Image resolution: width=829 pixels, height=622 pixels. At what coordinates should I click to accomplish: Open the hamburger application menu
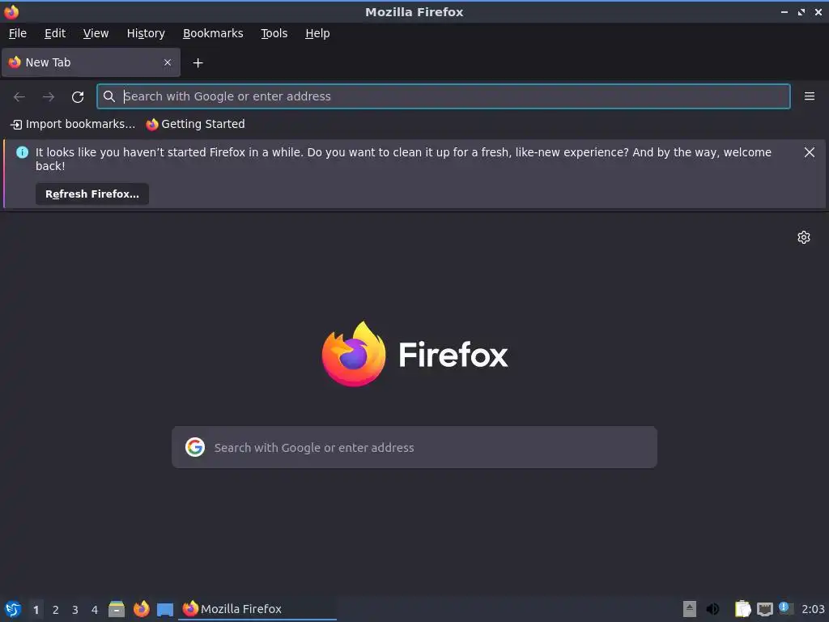pyautogui.click(x=810, y=96)
